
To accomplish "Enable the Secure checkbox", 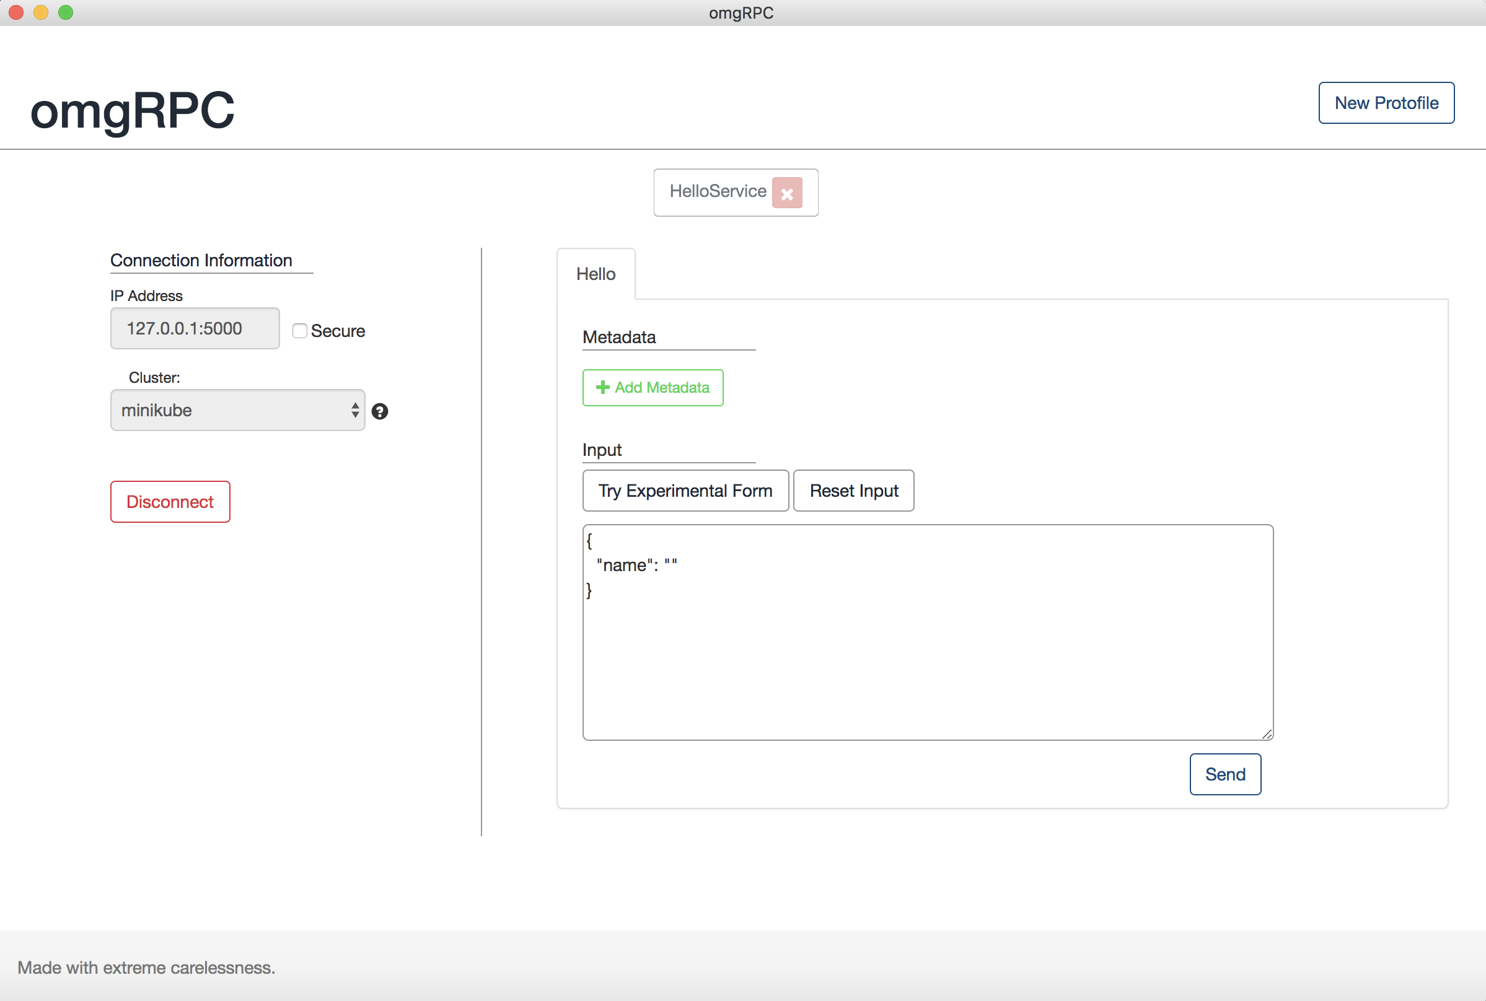I will click(299, 331).
